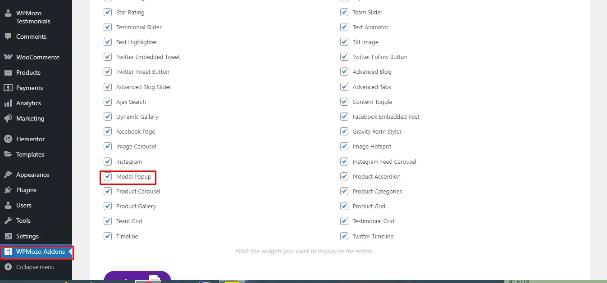607x283 pixels.
Task: Toggle the Tilt Image checkbox
Action: (x=344, y=42)
